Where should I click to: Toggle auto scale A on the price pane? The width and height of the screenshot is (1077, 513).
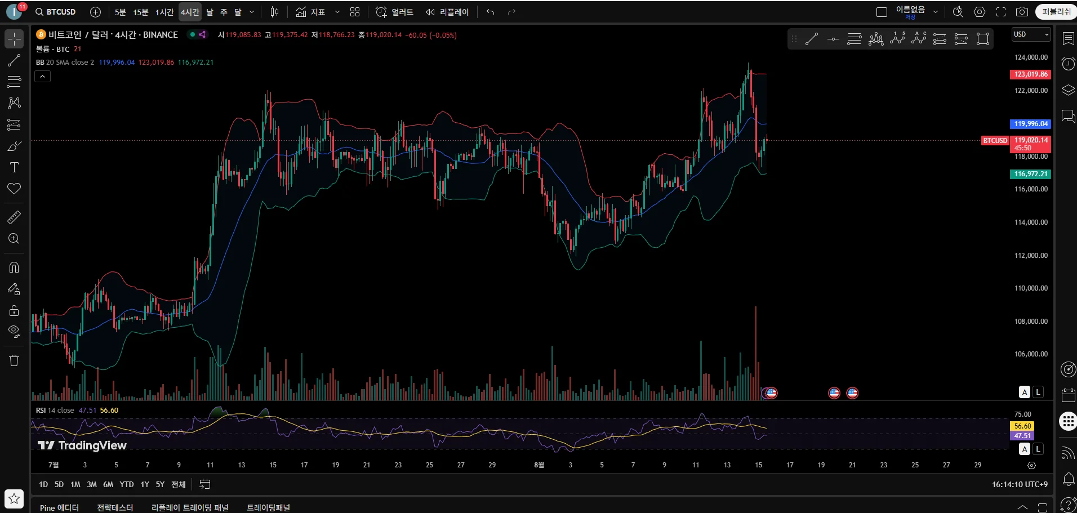click(1025, 392)
